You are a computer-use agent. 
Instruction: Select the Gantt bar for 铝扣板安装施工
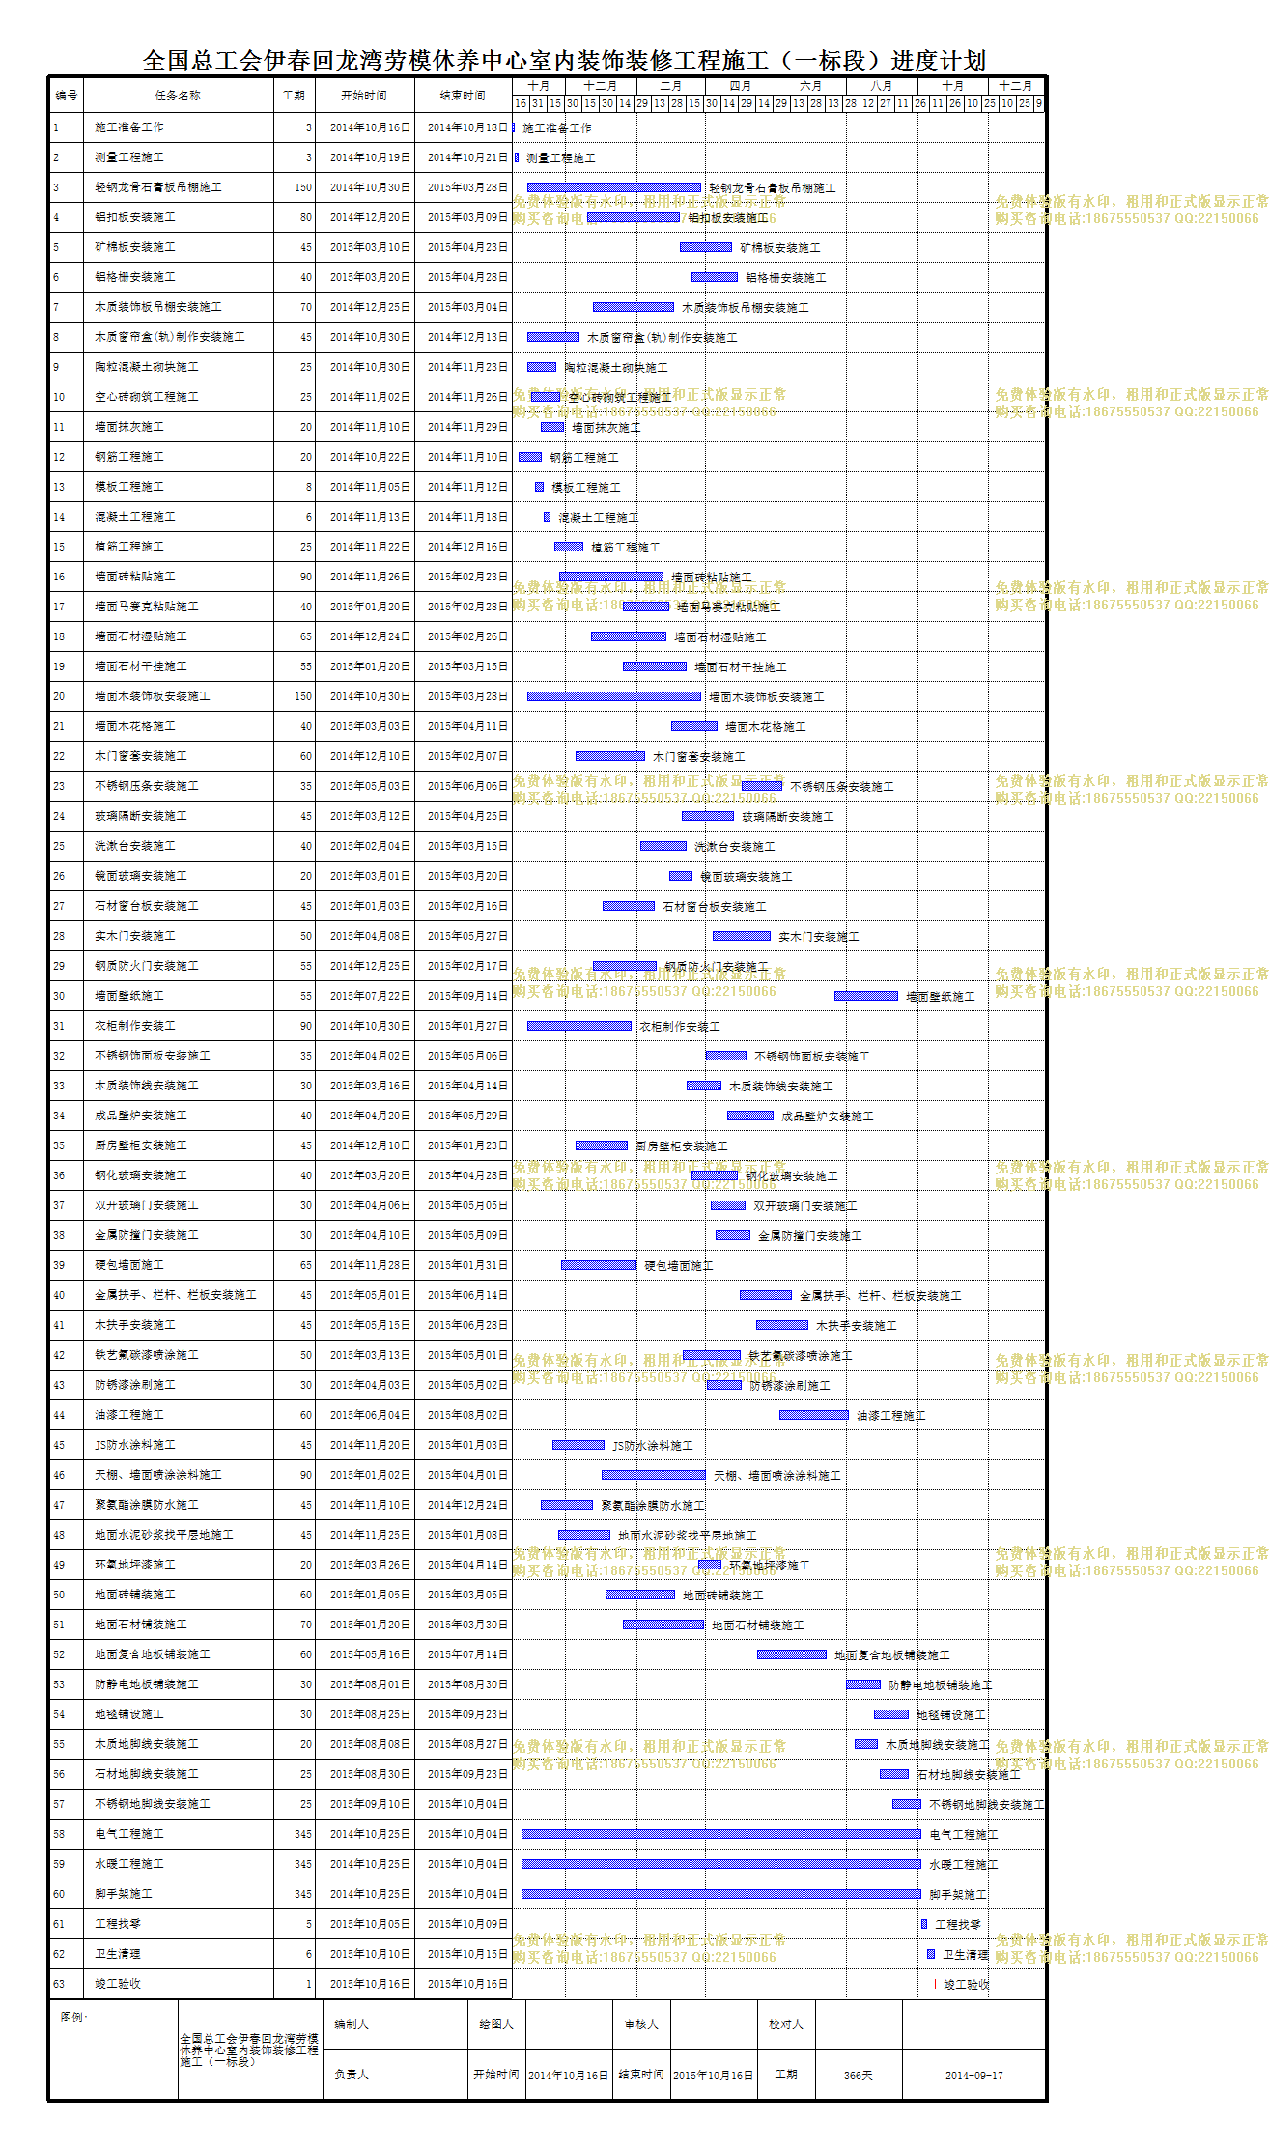click(x=634, y=217)
